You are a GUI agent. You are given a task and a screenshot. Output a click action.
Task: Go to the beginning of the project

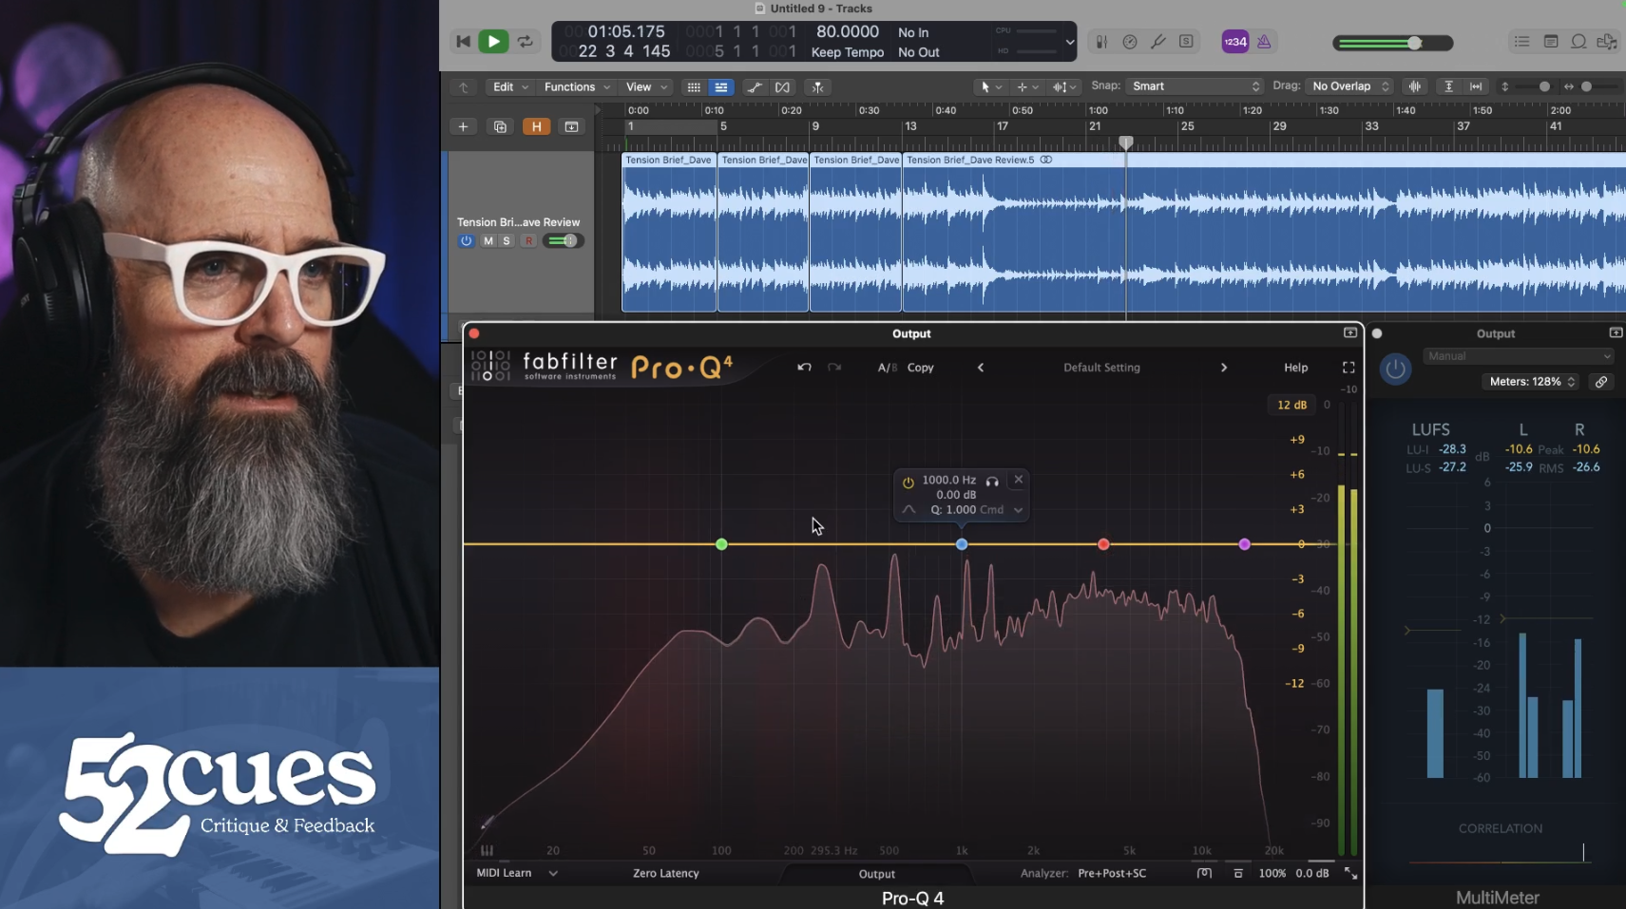pyautogui.click(x=463, y=42)
